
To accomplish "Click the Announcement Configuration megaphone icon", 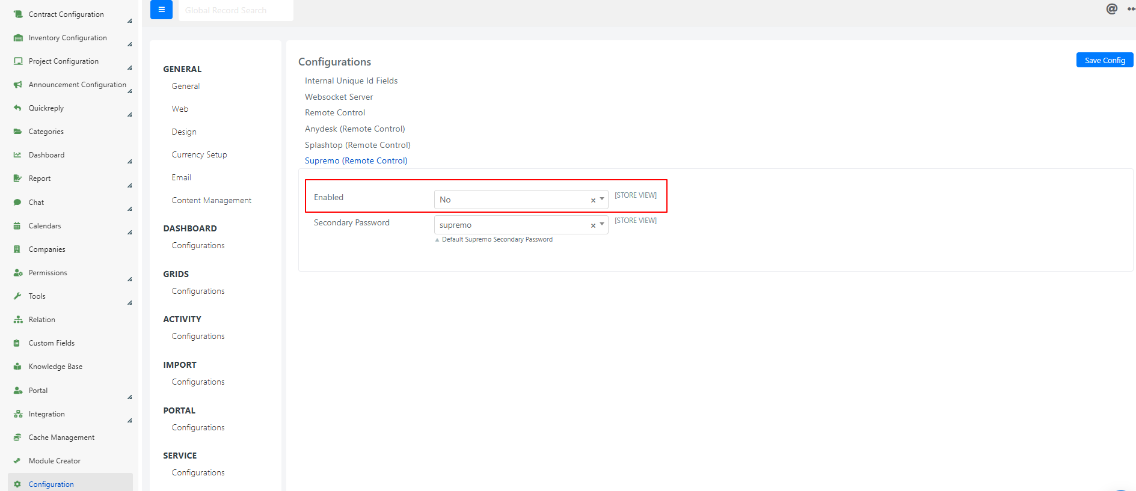I will pos(18,84).
